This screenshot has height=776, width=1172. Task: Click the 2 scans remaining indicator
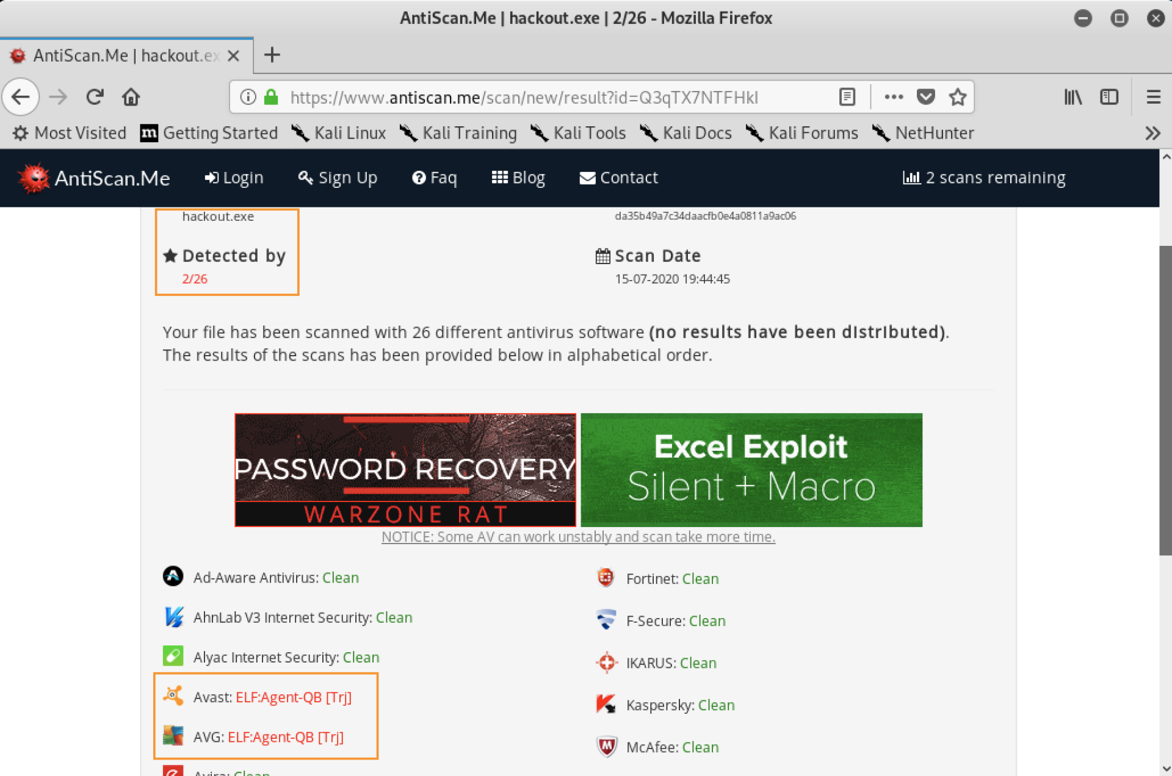click(984, 178)
